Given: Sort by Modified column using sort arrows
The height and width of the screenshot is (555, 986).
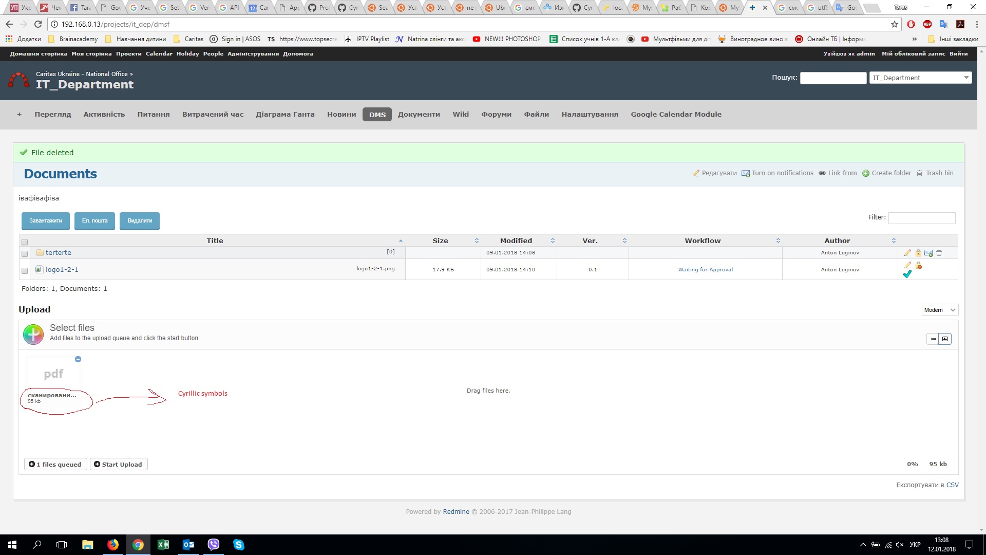Looking at the screenshot, I should point(553,240).
